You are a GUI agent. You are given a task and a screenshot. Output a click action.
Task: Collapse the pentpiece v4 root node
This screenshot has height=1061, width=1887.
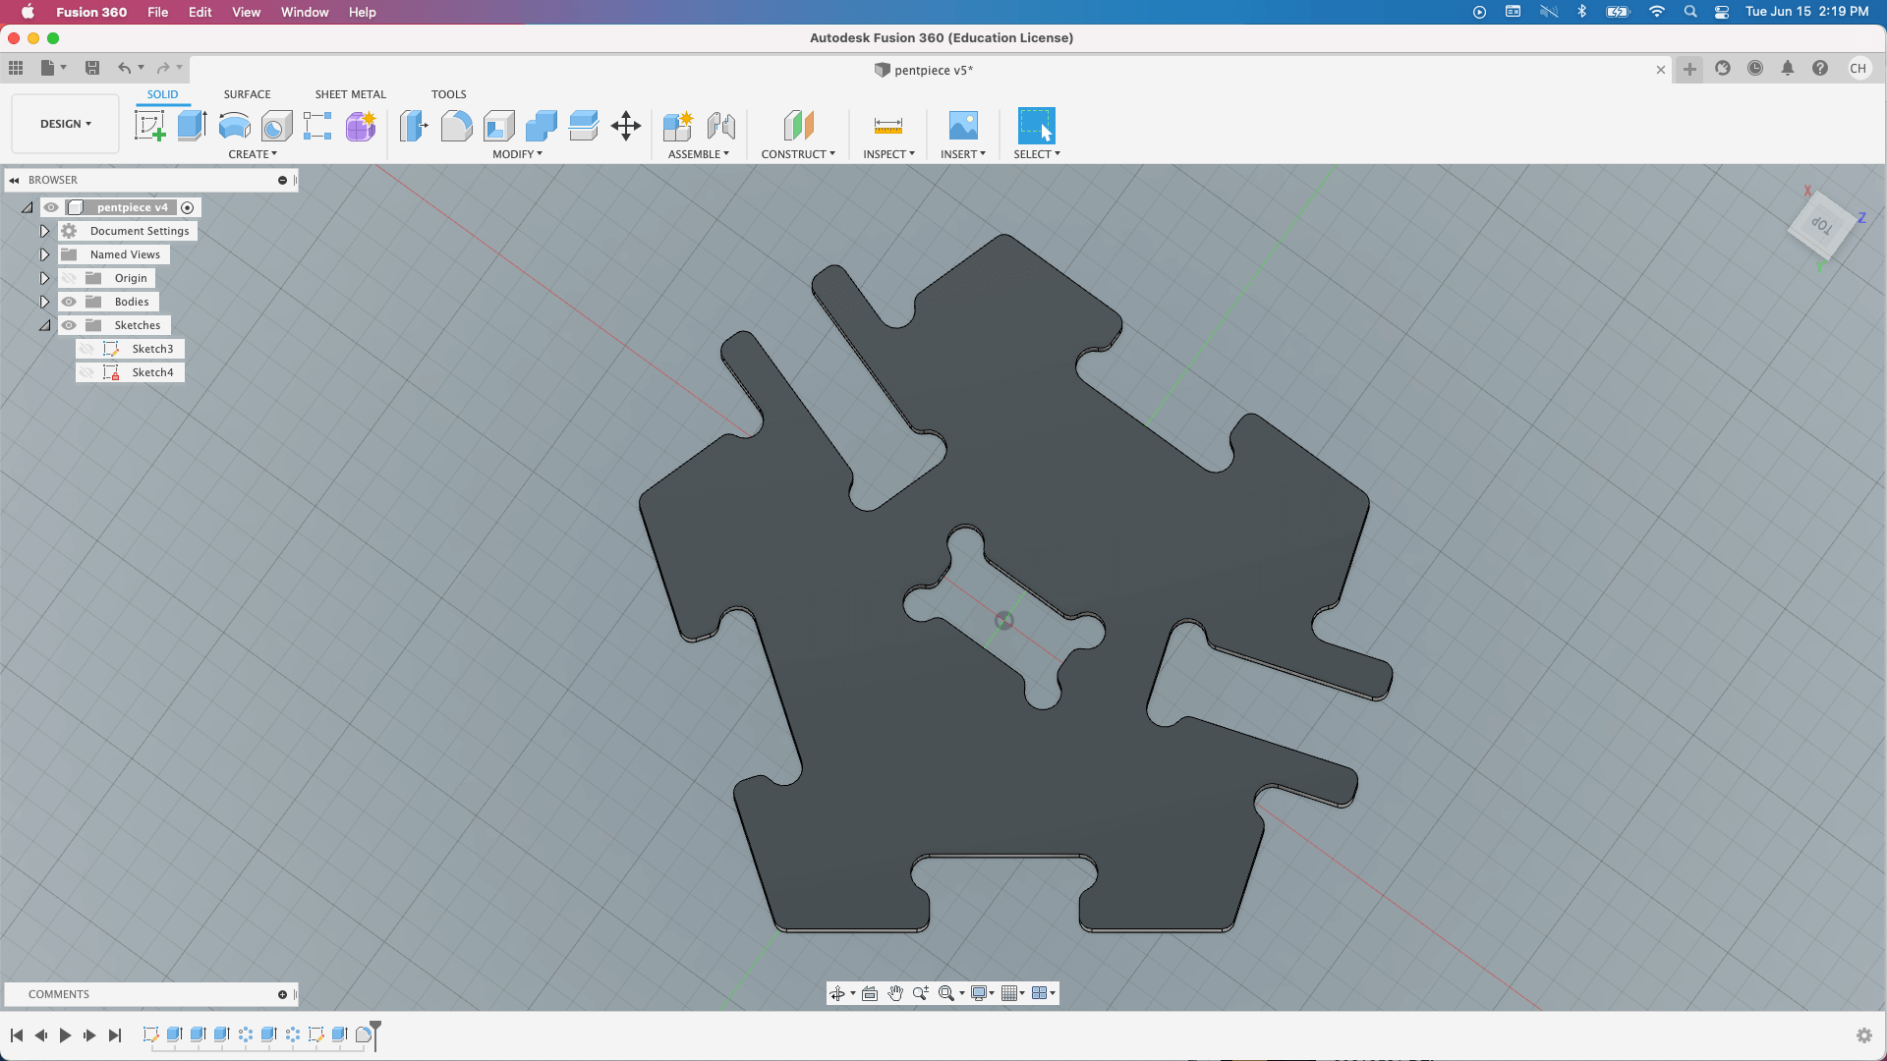pos(28,207)
